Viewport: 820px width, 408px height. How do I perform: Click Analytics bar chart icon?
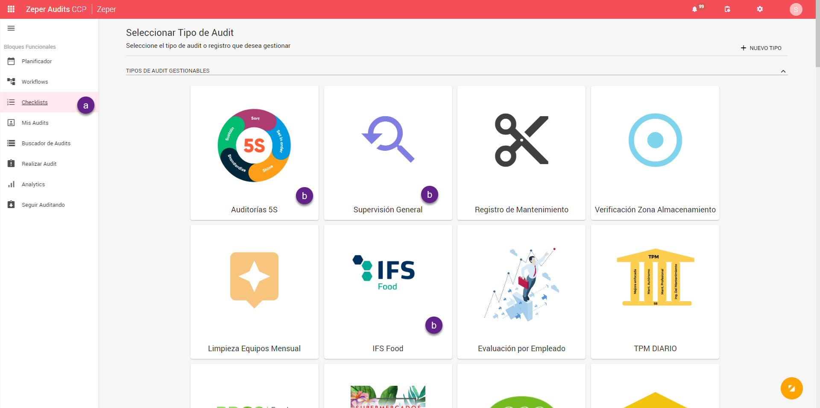(x=11, y=184)
